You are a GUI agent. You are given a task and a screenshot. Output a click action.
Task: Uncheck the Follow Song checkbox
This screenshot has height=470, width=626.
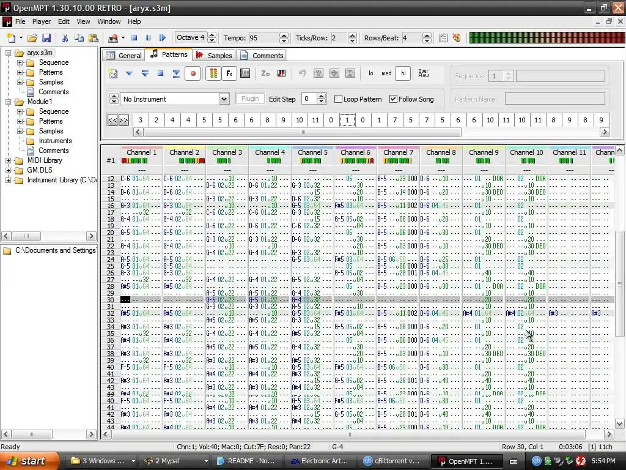point(393,99)
